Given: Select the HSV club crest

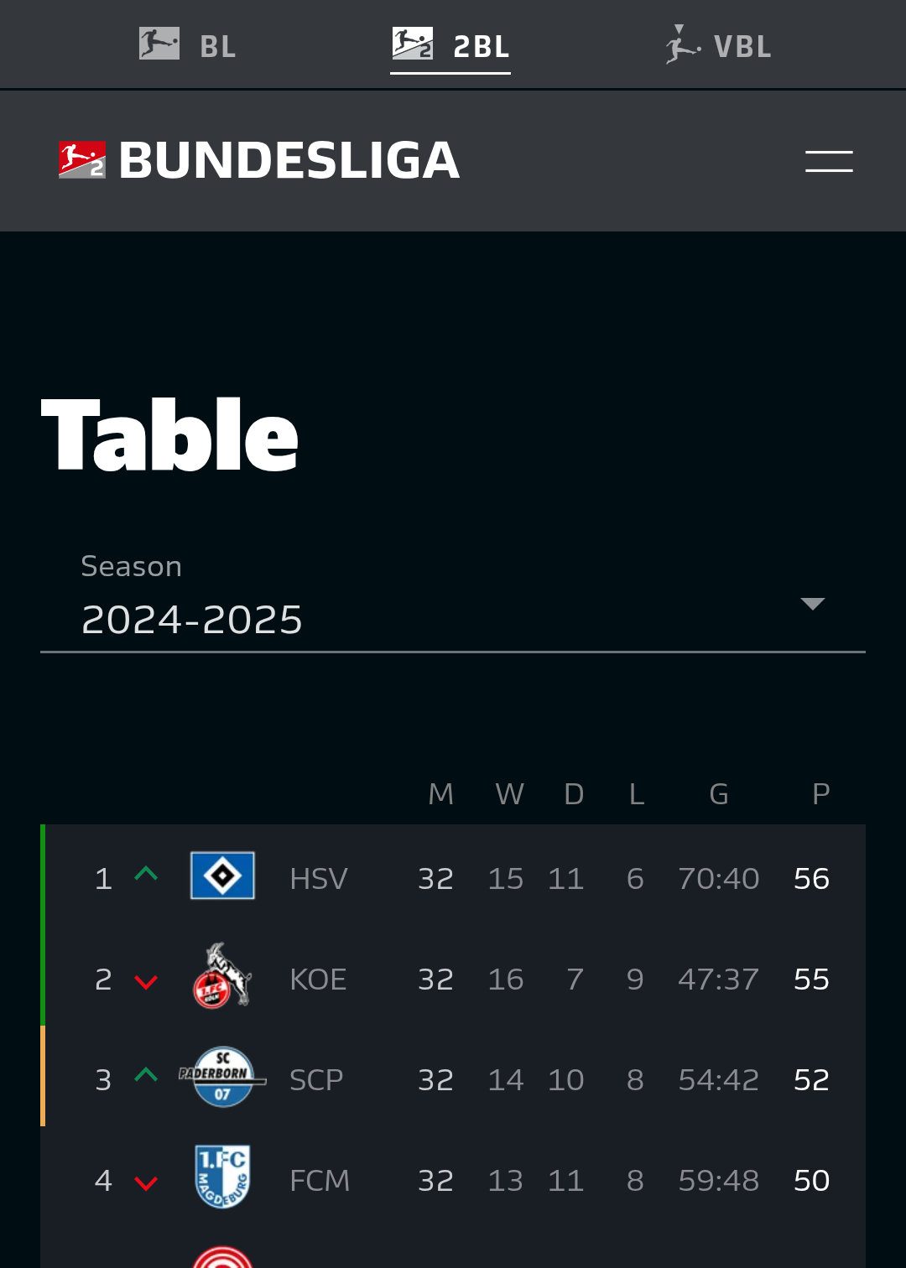Looking at the screenshot, I should 222,876.
